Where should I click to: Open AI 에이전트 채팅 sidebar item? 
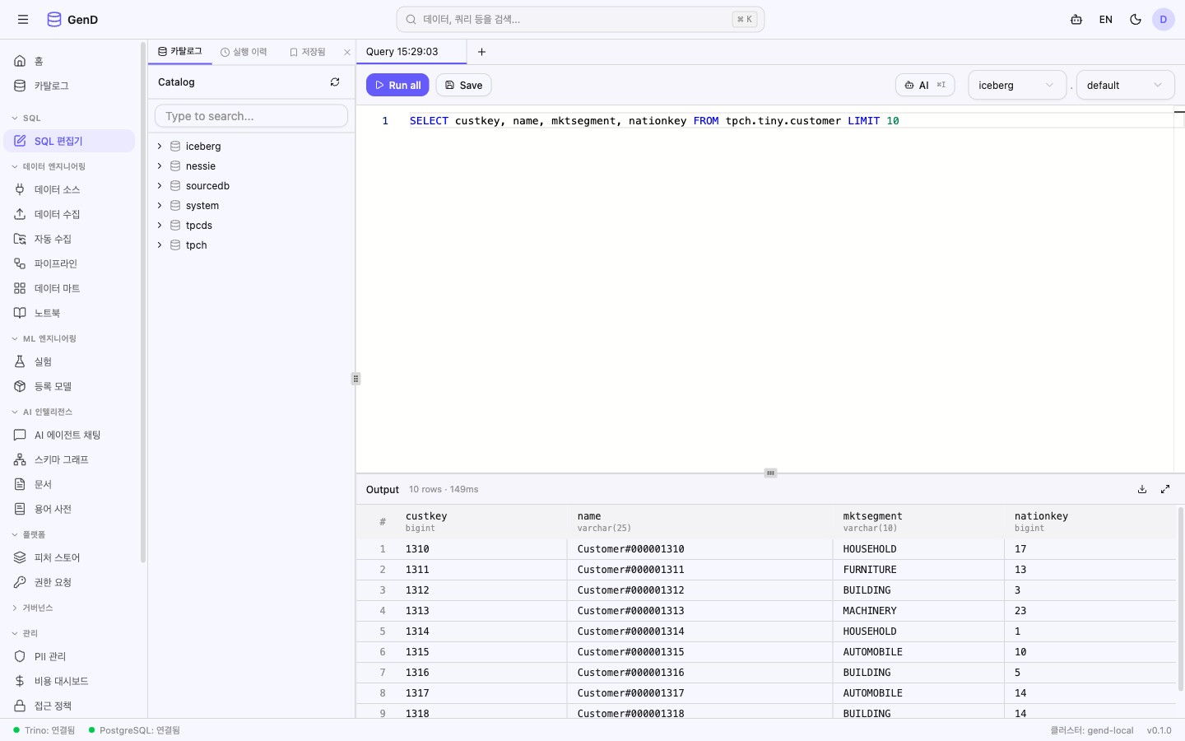point(69,435)
